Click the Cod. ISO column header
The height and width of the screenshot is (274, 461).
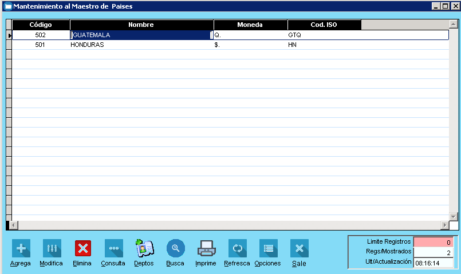coord(324,25)
